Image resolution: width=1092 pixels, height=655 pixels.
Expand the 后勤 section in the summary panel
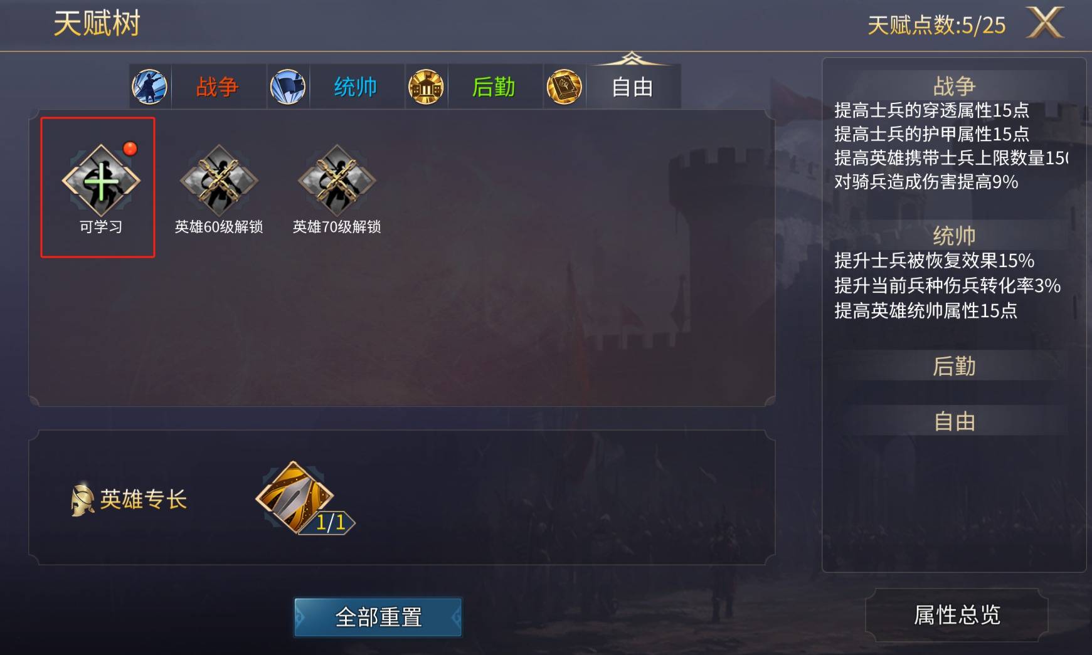(x=954, y=366)
